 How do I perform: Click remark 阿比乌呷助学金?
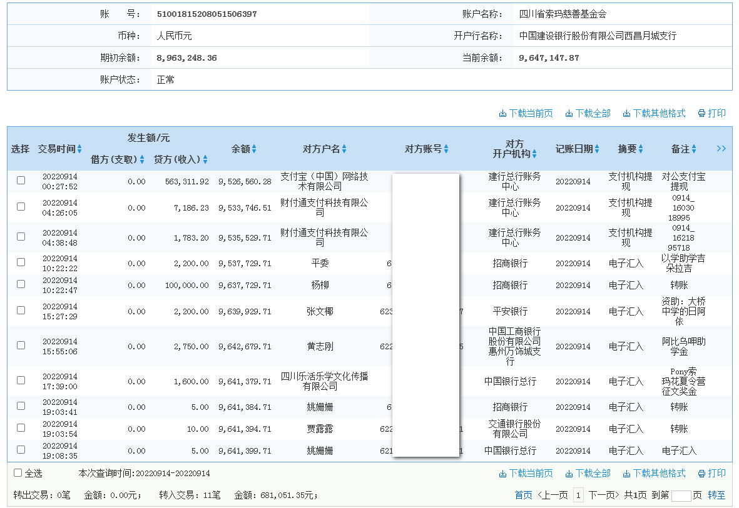tap(683, 347)
